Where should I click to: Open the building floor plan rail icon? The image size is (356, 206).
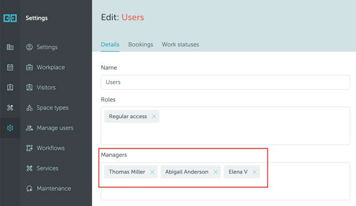[10, 47]
